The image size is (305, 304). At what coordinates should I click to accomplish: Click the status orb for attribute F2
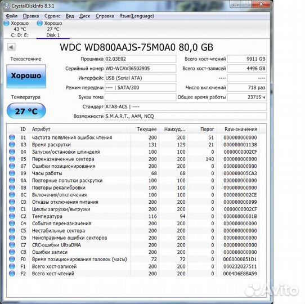[x=12, y=274]
